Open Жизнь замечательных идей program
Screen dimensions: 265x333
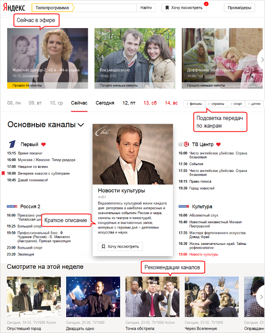coord(218,246)
